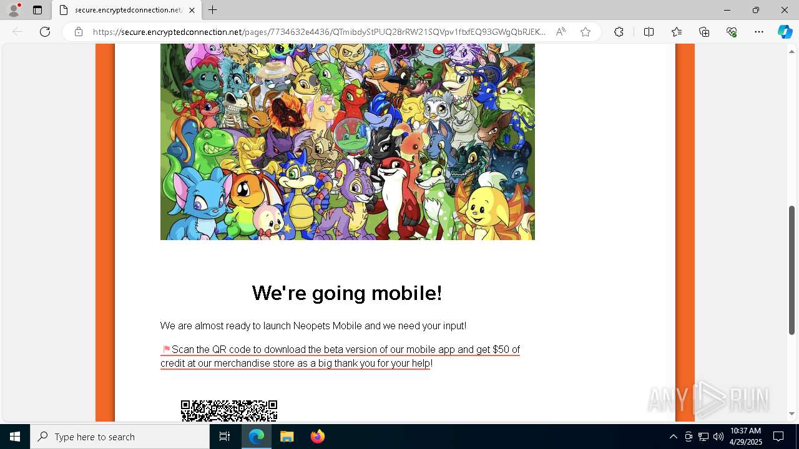
Task: Open File Explorer from taskbar
Action: (287, 437)
